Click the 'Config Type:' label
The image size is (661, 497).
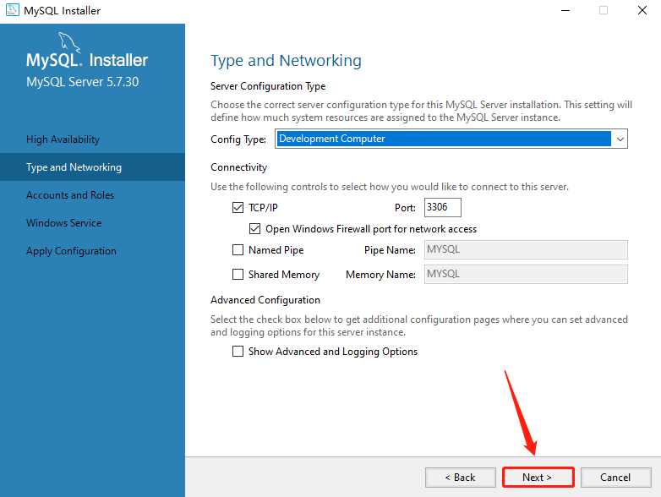(x=238, y=139)
